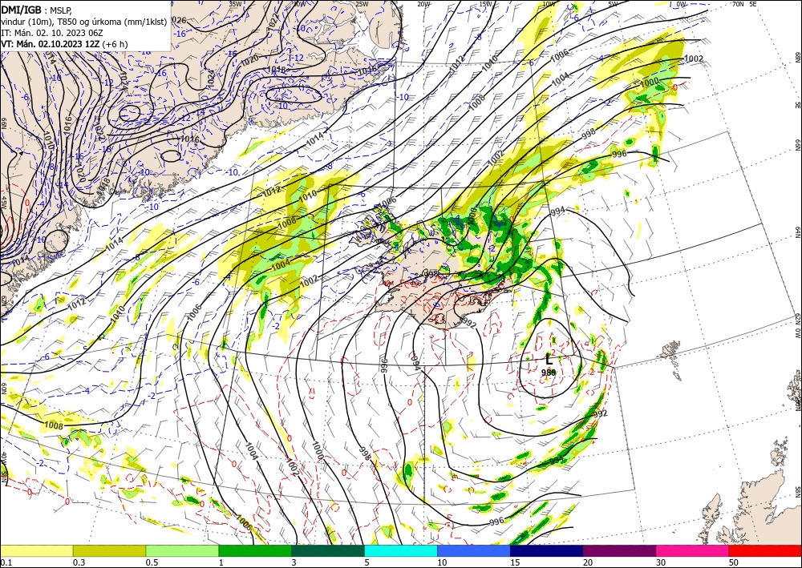Click the '20W' longitude label at top
The height and width of the screenshot is (568, 802).
click(x=423, y=4)
